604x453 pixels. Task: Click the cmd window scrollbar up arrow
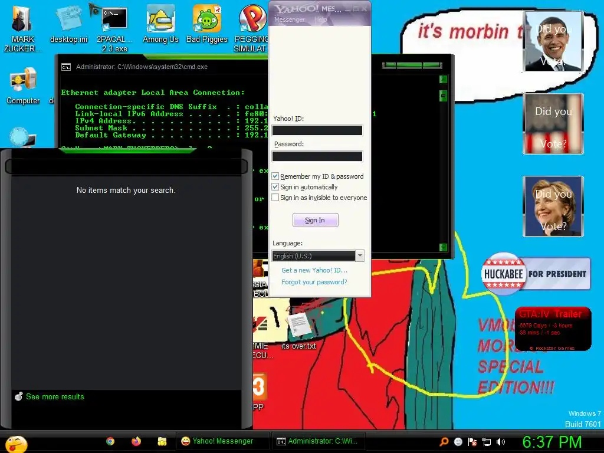pyautogui.click(x=443, y=80)
